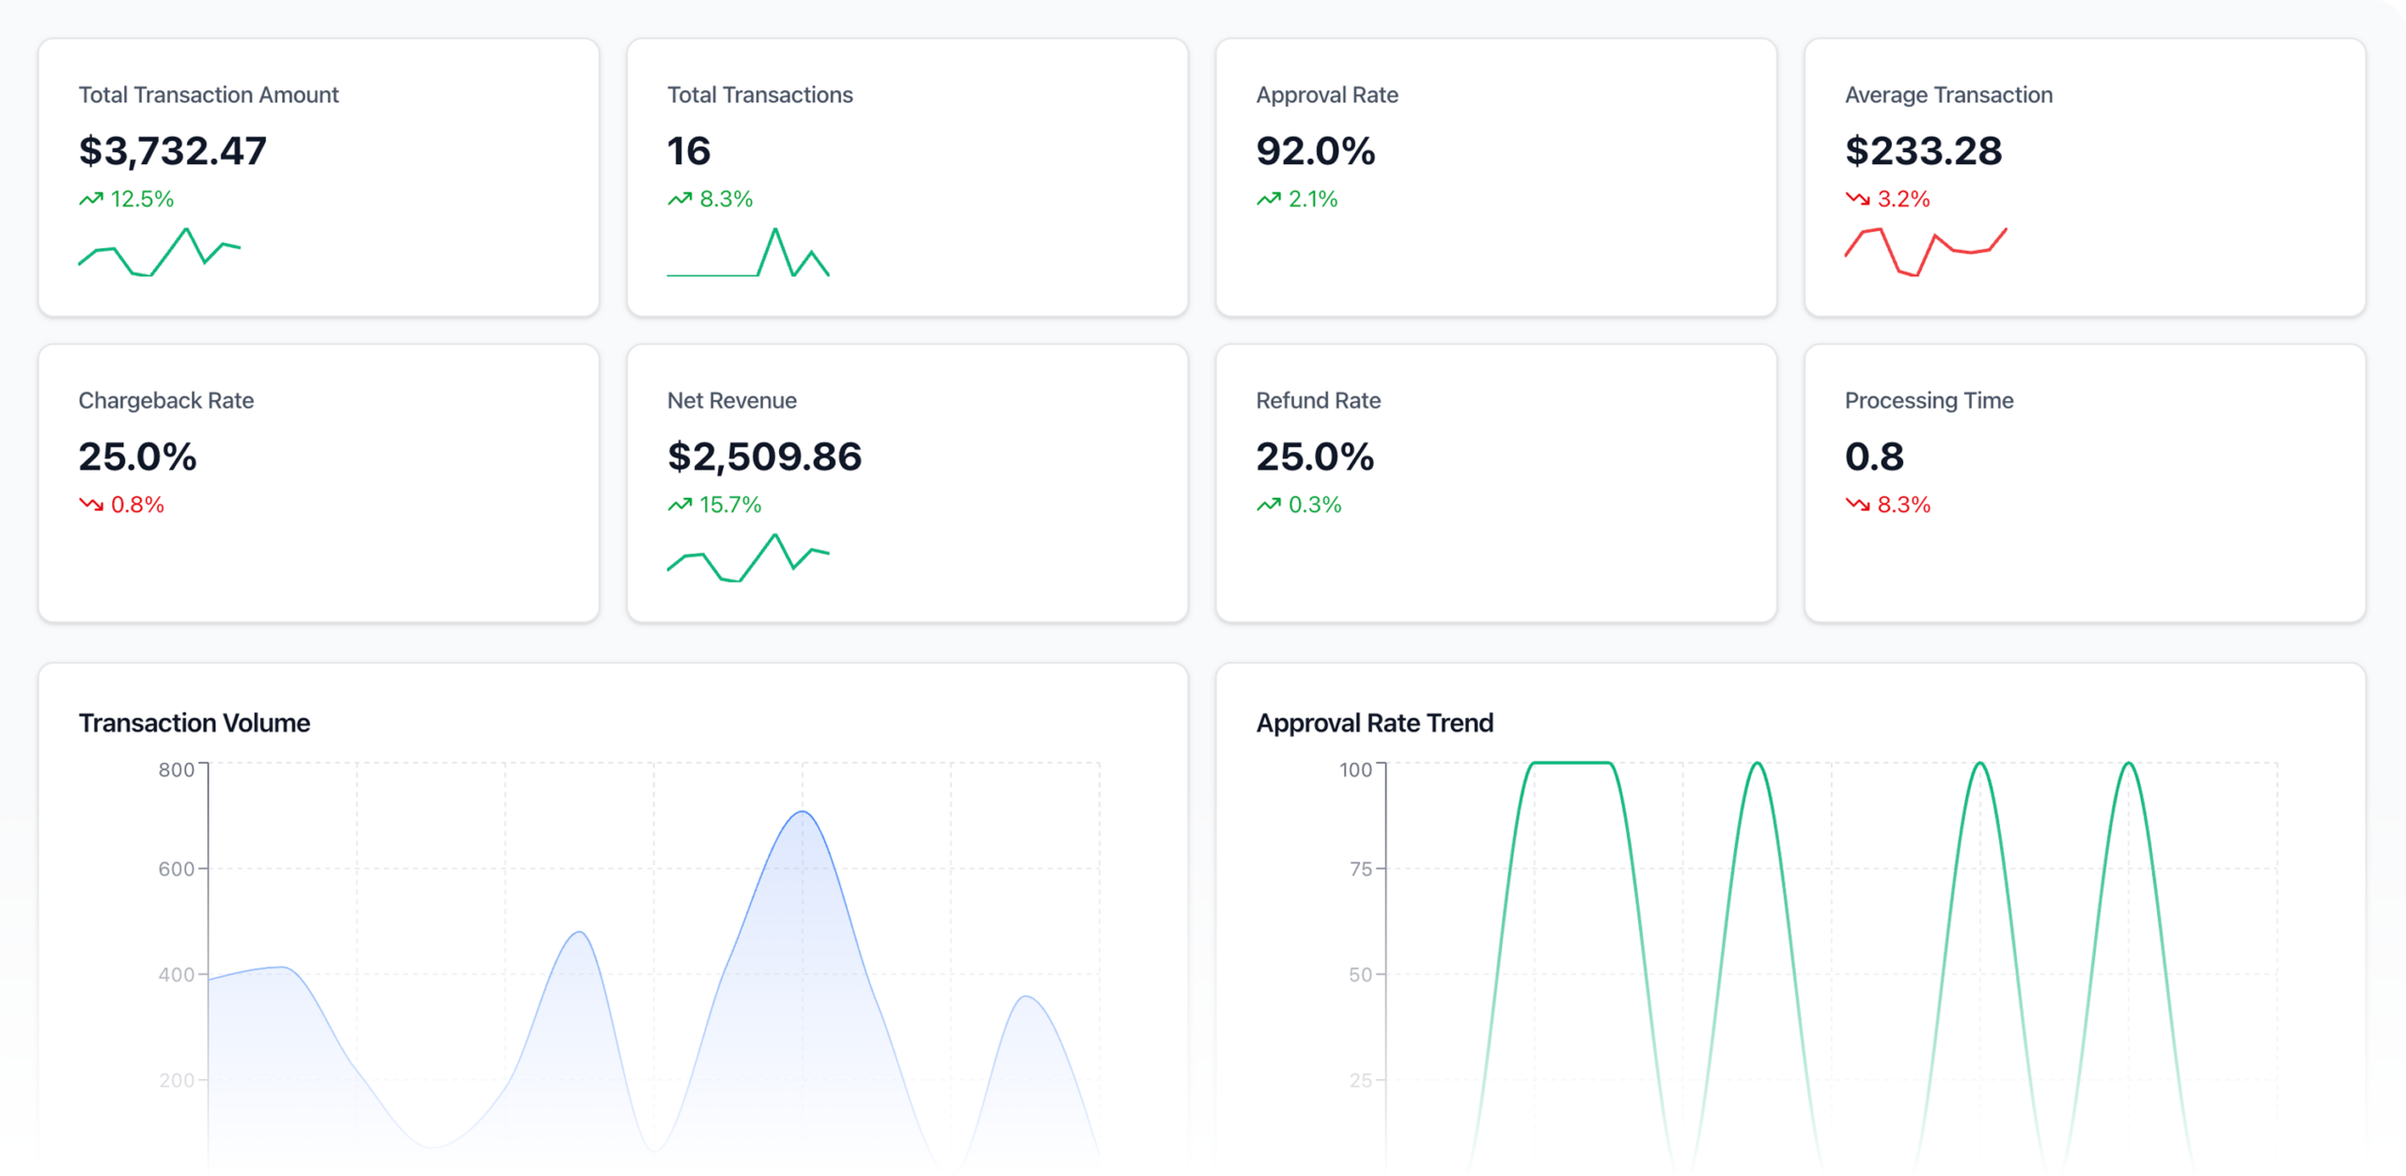Click the Processing Time downward trend icon
2406x1176 pixels.
1857,504
